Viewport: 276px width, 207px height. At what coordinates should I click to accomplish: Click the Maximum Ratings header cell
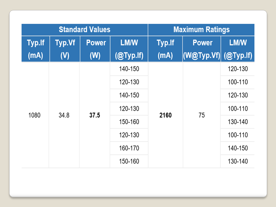(201, 30)
